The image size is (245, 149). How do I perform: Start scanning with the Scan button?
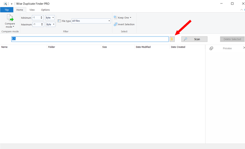click(194, 39)
